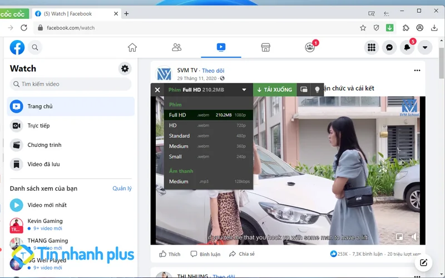Click the Cốc Cốc browser menu button
This screenshot has width=445, height=278.
point(13,13)
